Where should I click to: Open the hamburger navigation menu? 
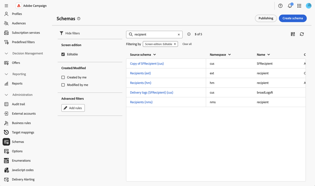[x=6, y=6]
